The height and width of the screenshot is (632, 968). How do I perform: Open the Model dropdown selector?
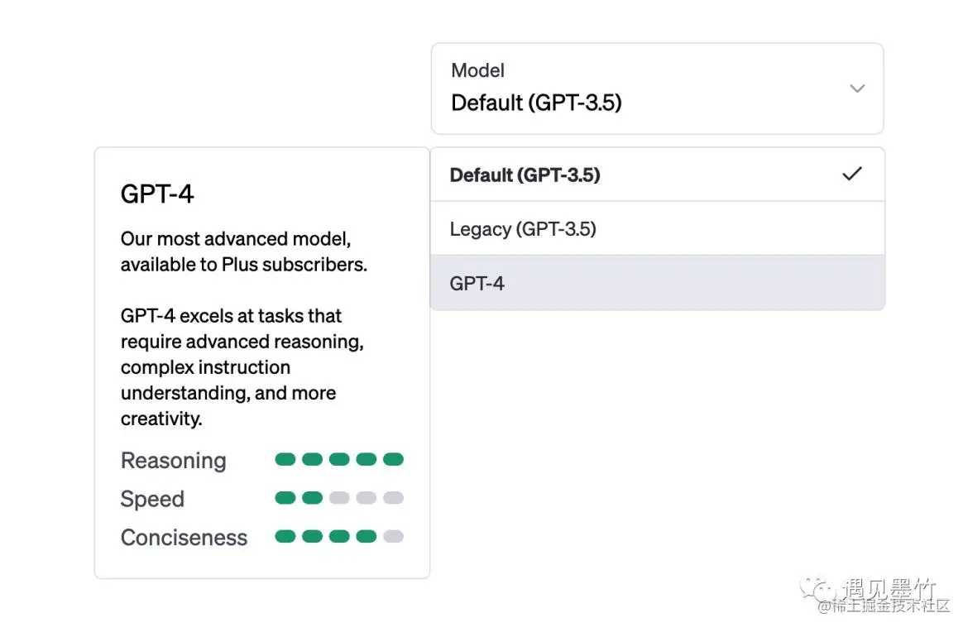pyautogui.click(x=658, y=89)
